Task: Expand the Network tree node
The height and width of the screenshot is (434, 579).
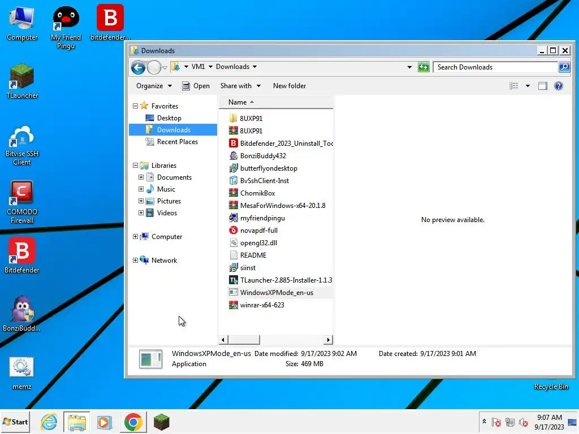Action: (x=136, y=260)
